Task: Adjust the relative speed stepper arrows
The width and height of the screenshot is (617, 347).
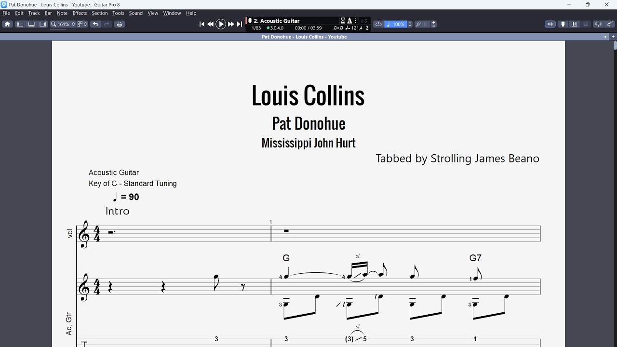Action: [410, 24]
